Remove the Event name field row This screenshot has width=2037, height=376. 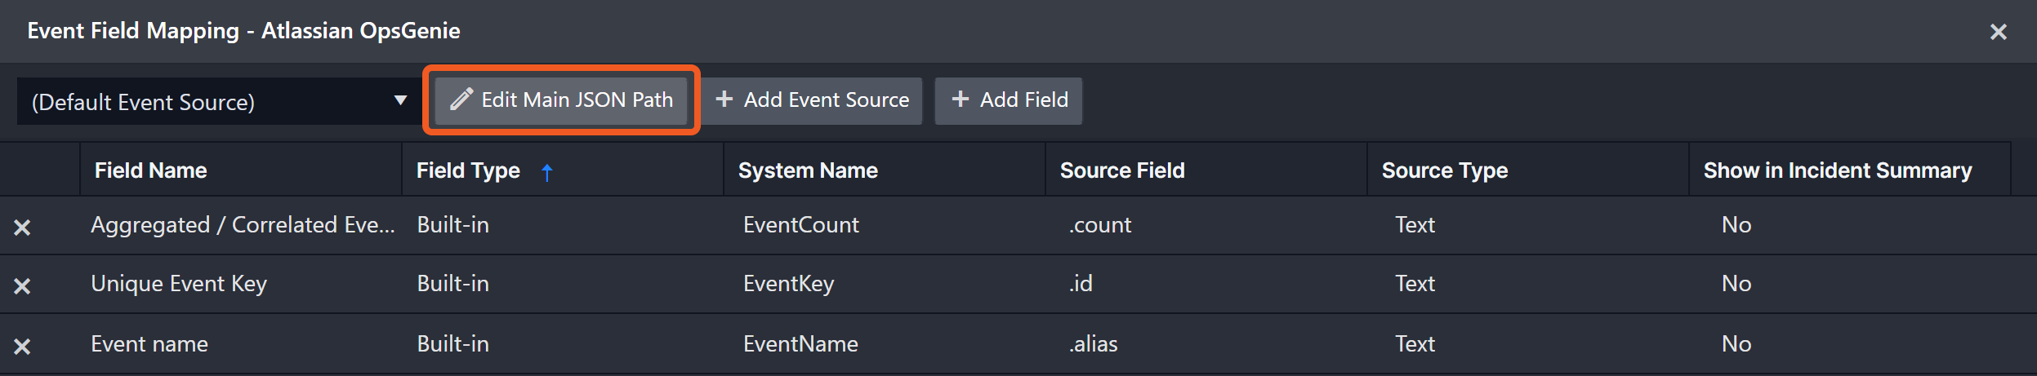[22, 347]
